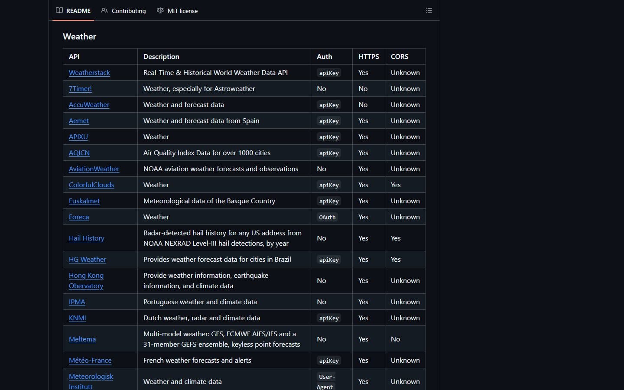Open the AQICN link
This screenshot has width=624, height=390.
point(79,153)
